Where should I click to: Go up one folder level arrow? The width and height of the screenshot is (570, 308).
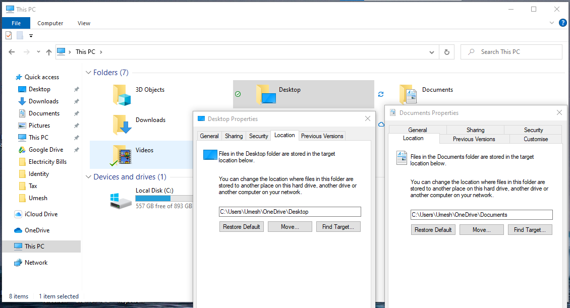point(49,52)
